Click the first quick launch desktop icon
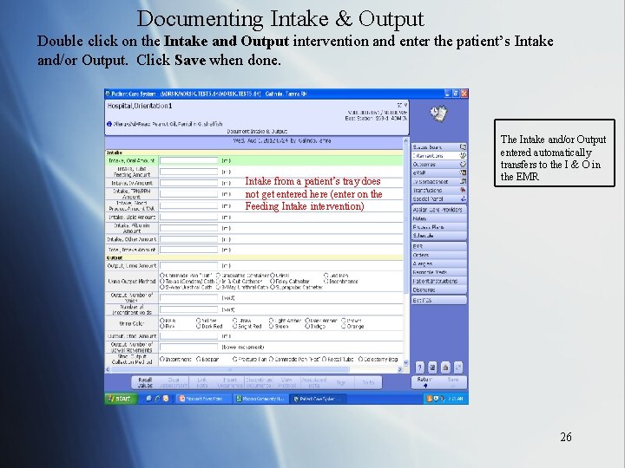 click(x=148, y=399)
